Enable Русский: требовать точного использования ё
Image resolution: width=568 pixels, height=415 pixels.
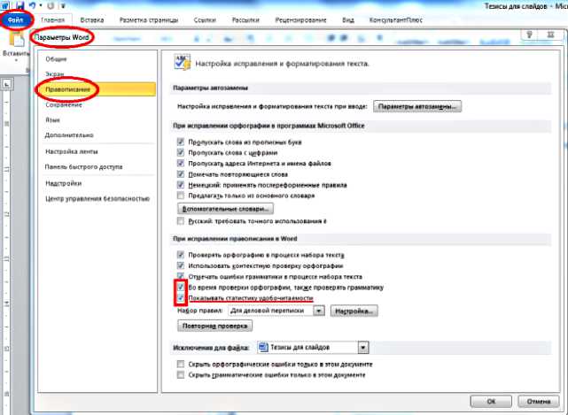tap(181, 221)
